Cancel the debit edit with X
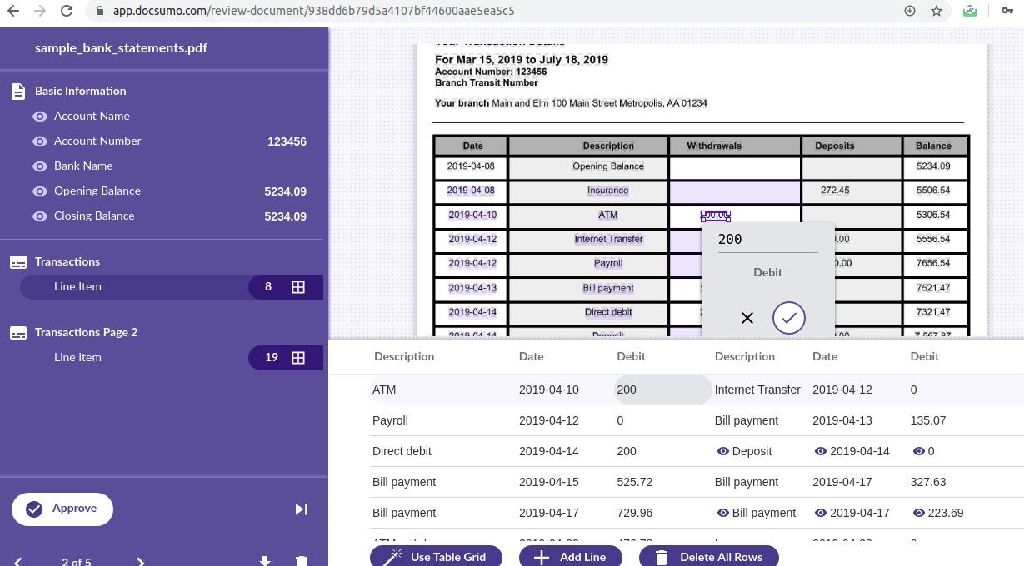The width and height of the screenshot is (1024, 566). [x=747, y=318]
